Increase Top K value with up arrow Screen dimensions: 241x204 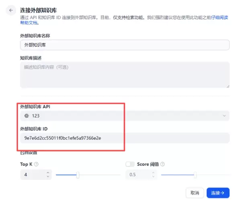[48, 173]
